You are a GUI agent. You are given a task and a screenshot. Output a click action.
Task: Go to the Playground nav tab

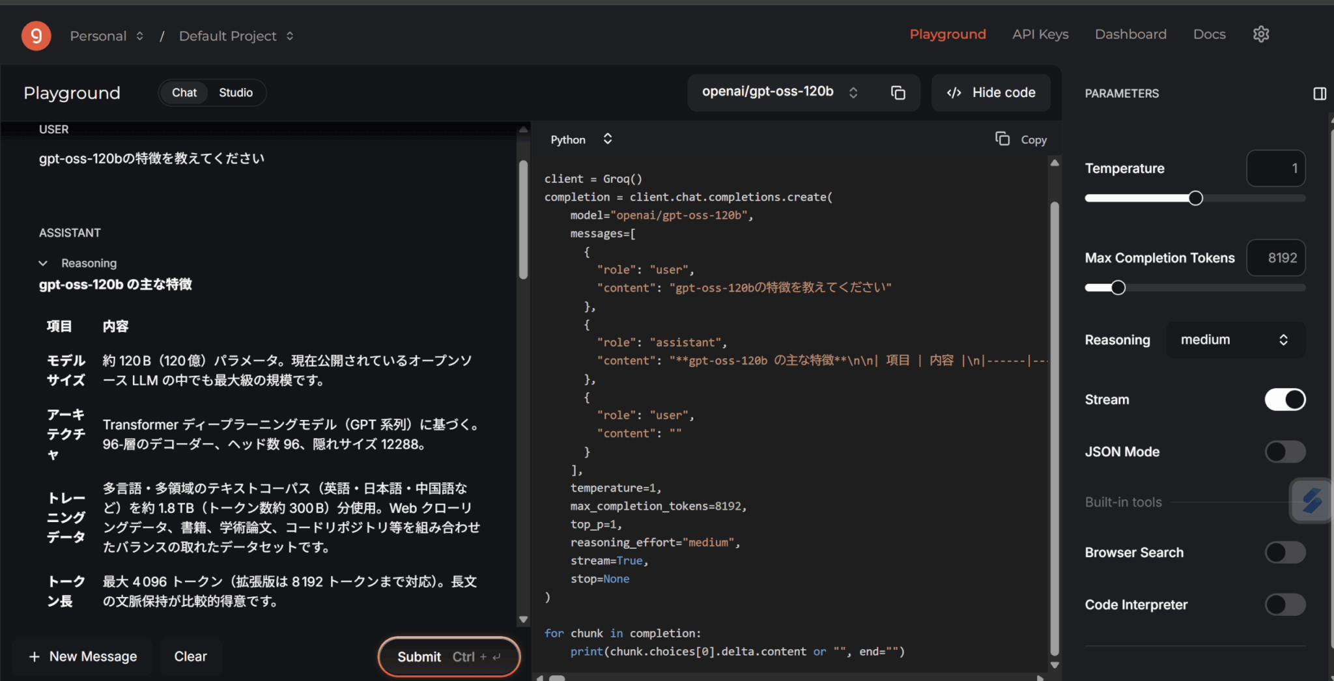point(948,35)
